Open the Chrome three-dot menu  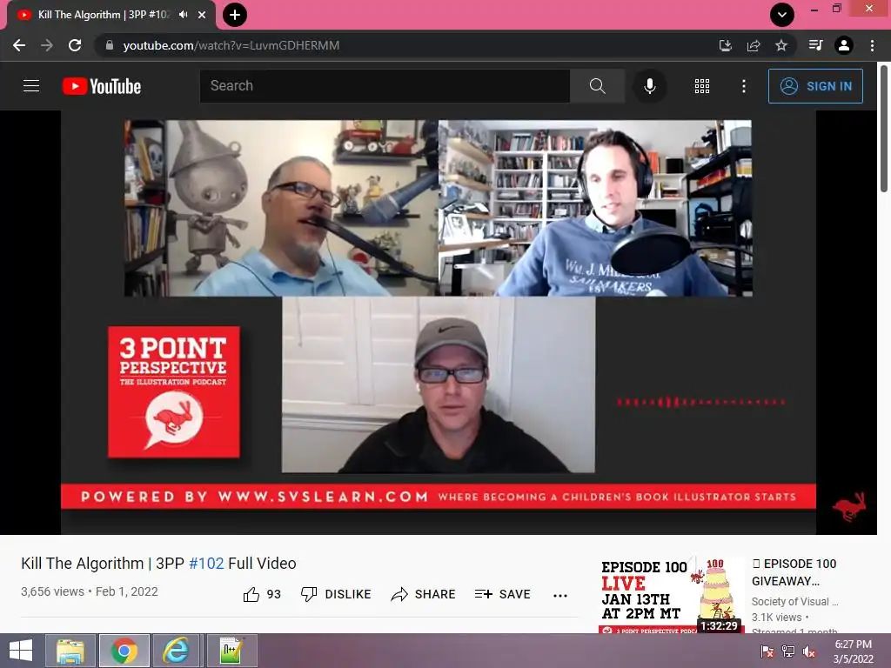point(872,45)
